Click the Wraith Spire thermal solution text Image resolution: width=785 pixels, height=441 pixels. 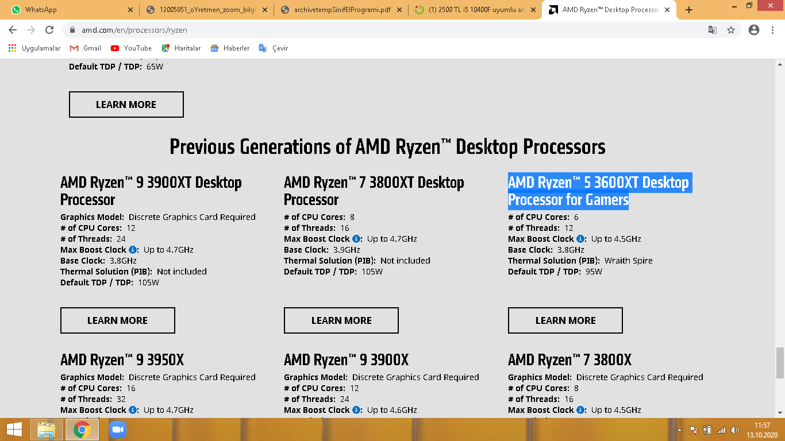[x=629, y=261]
